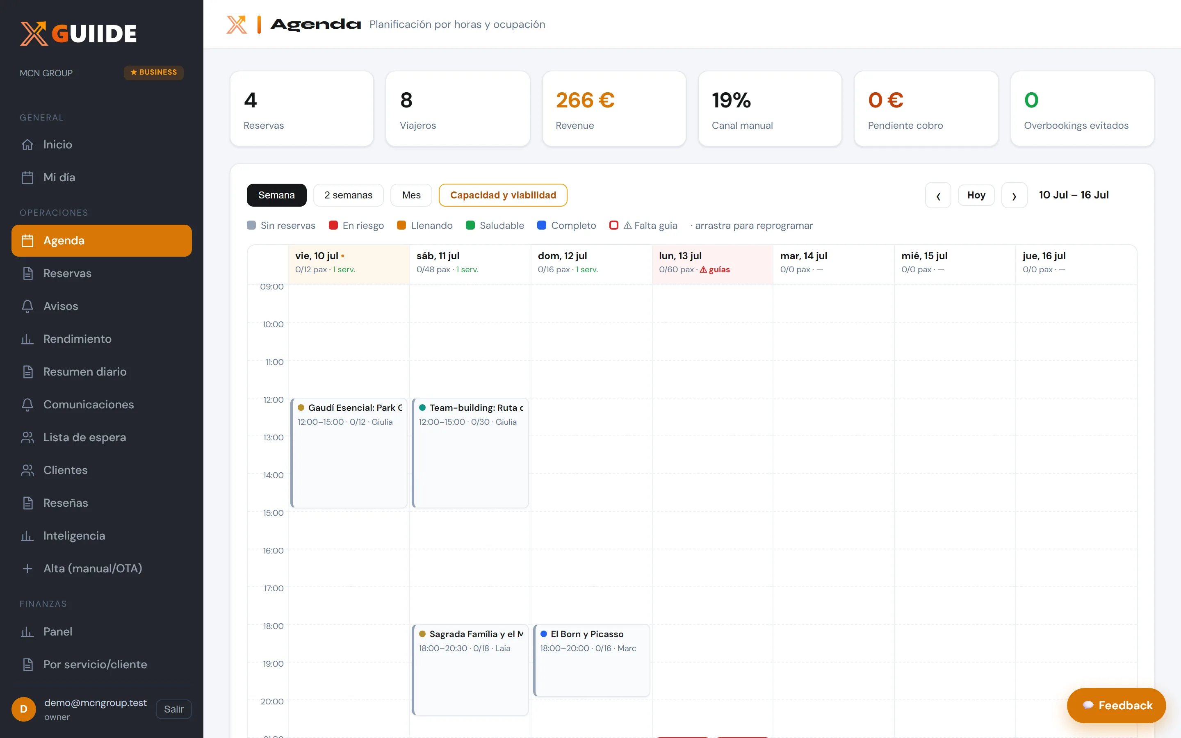This screenshot has width=1181, height=738.
Task: Click the bell icon next to Avisos
Action: coord(27,306)
